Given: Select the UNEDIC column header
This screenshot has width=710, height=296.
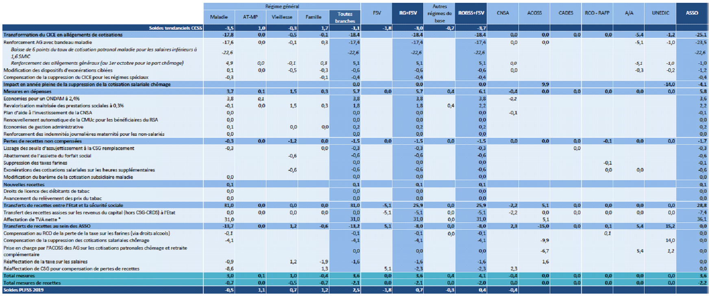Looking at the screenshot, I should (x=660, y=13).
